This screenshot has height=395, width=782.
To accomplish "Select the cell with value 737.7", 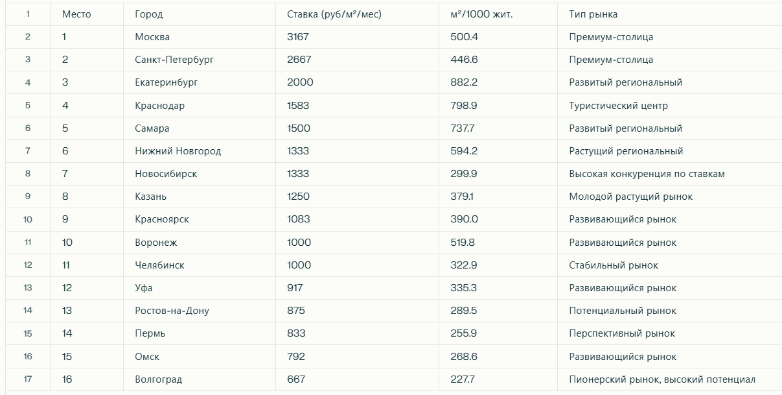I will 463,128.
